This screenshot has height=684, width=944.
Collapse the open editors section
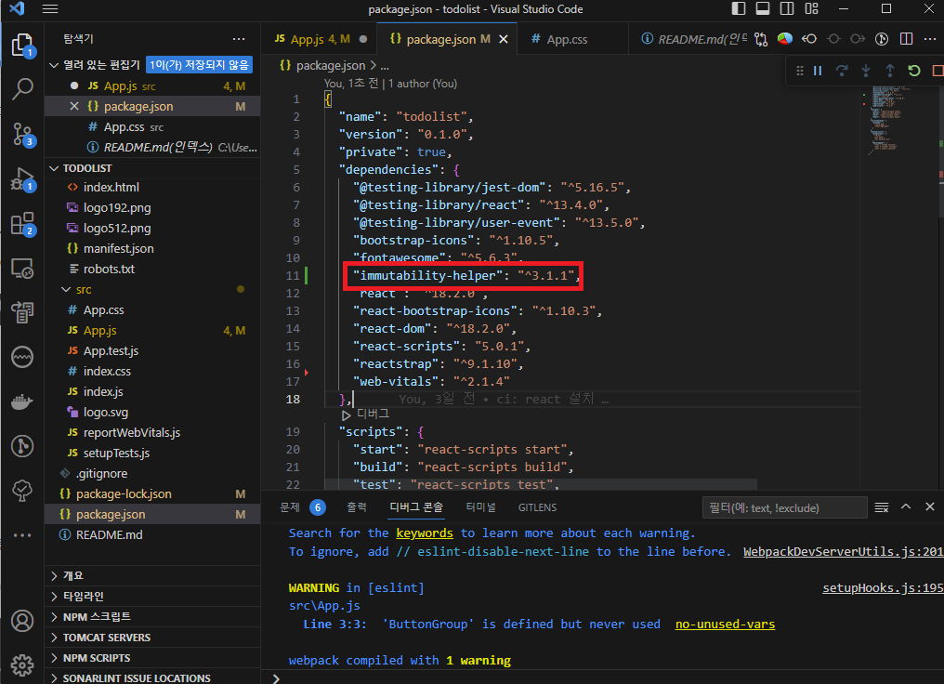coord(54,65)
